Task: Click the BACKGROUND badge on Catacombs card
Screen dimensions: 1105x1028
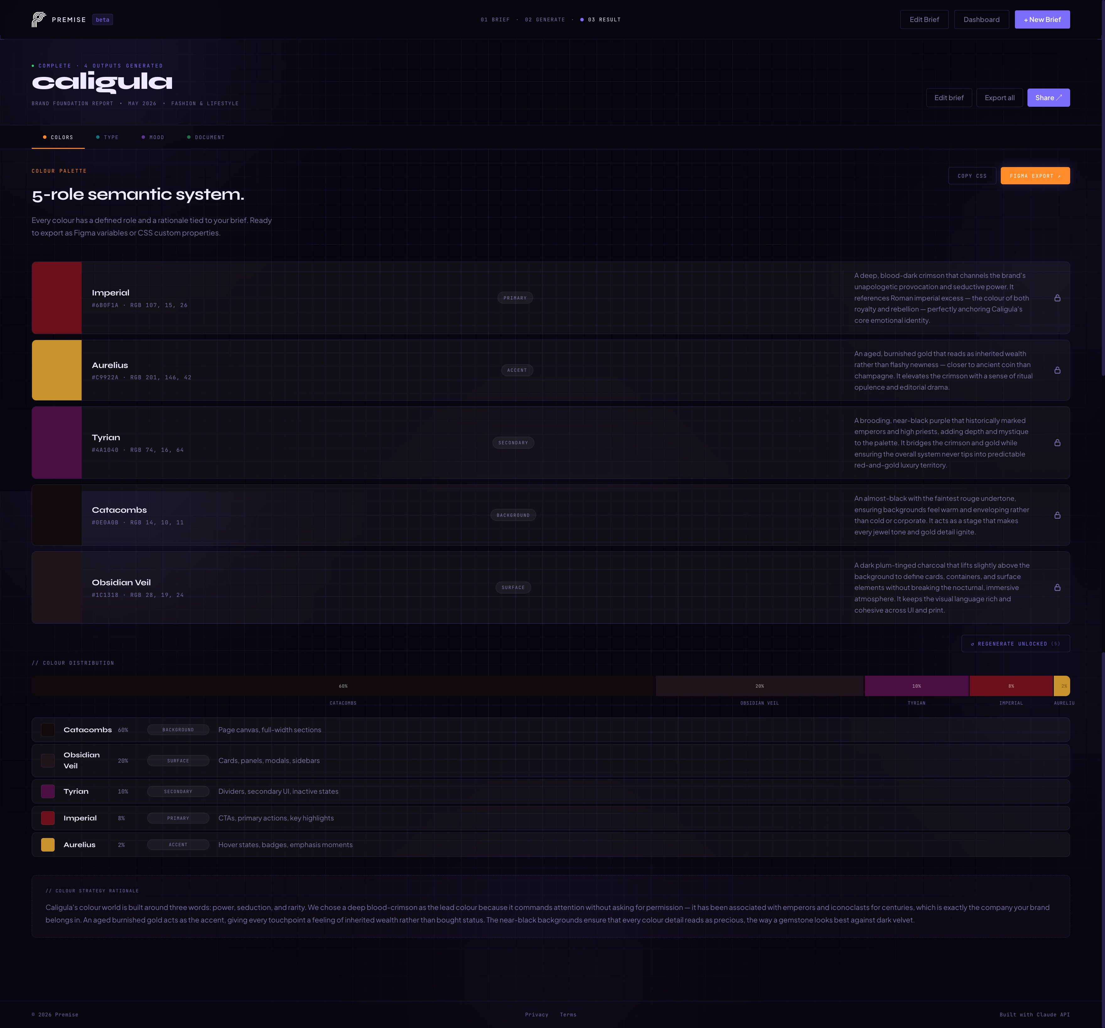Action: point(513,515)
